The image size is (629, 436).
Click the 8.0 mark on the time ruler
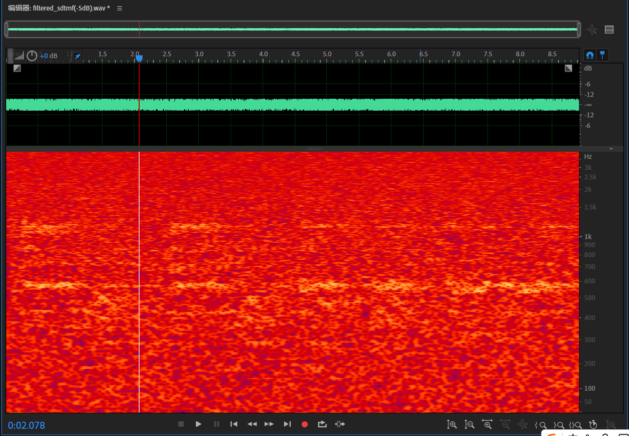point(520,54)
